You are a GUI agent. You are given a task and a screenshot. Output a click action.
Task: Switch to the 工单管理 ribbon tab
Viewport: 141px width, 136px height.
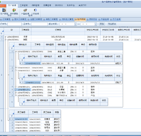tap(24, 5)
